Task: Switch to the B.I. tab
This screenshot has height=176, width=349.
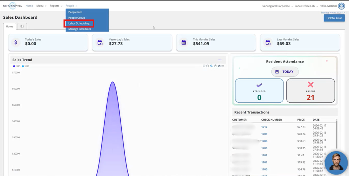Action: (x=22, y=26)
